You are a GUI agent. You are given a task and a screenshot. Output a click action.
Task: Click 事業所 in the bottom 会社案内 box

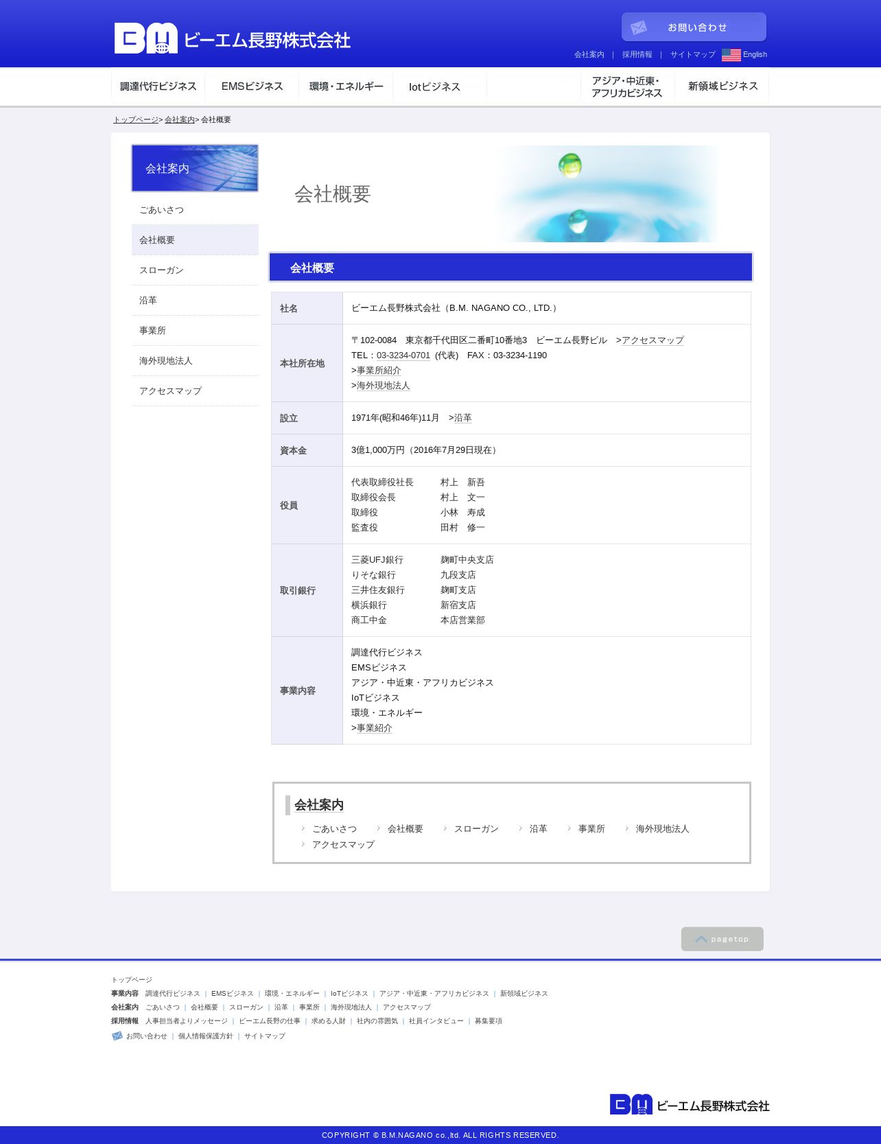(591, 829)
